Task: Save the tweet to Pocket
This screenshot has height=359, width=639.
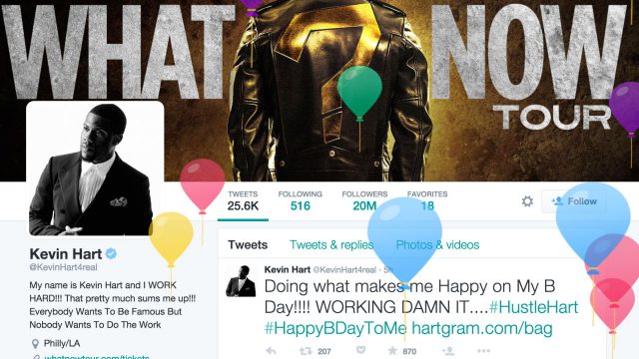Action: click(x=360, y=350)
